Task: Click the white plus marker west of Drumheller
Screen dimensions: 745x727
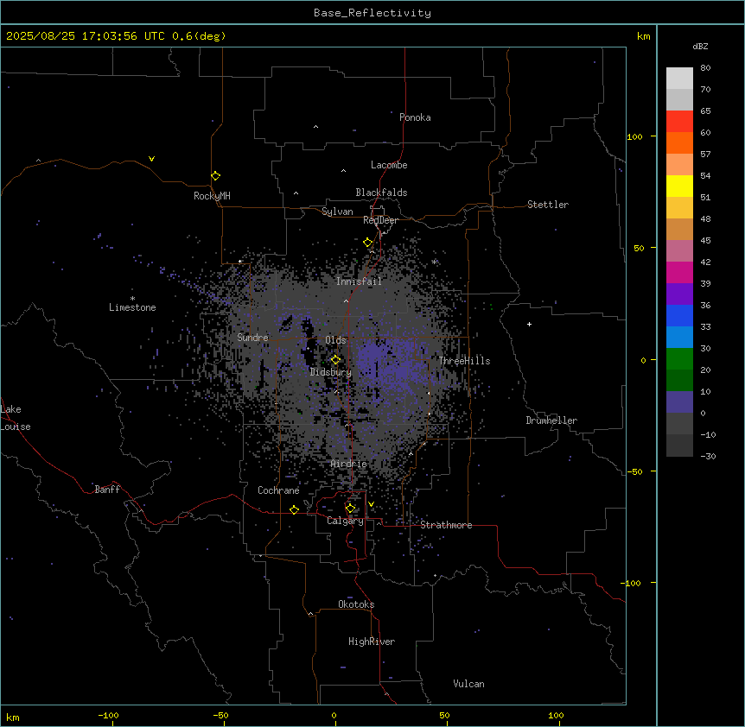Action: (x=529, y=324)
